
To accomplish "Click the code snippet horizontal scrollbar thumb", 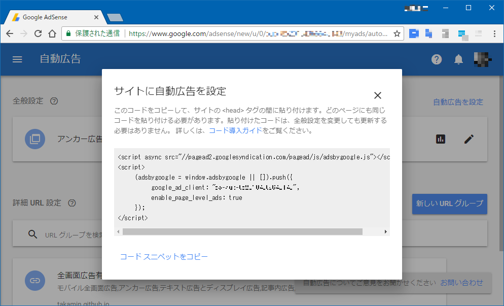I will [x=242, y=232].
